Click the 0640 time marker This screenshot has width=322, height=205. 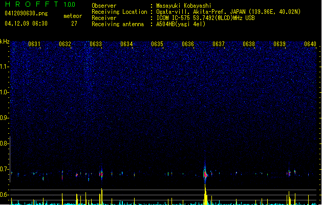310,44
